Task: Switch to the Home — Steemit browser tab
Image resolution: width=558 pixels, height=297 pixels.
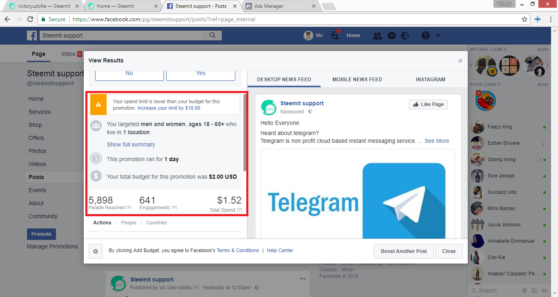Action: coord(121,6)
